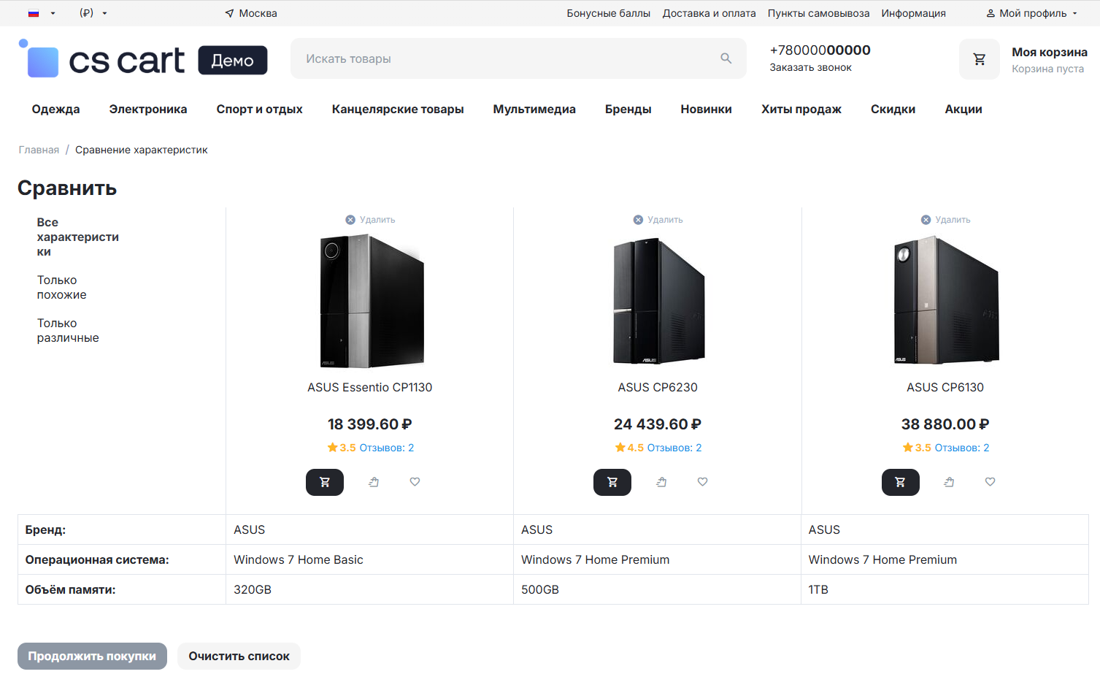The height and width of the screenshot is (685, 1100).
Task: Click Windows 7 Home Basic cell
Action: (x=369, y=559)
